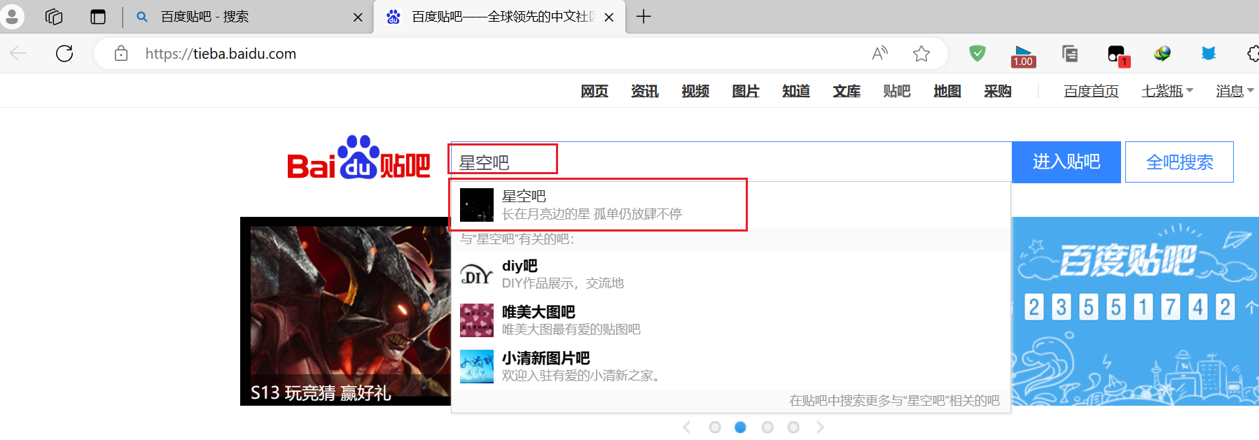Screen dimensions: 1259x440
Task: Select the 星空吧 suggestion
Action: [x=730, y=205]
